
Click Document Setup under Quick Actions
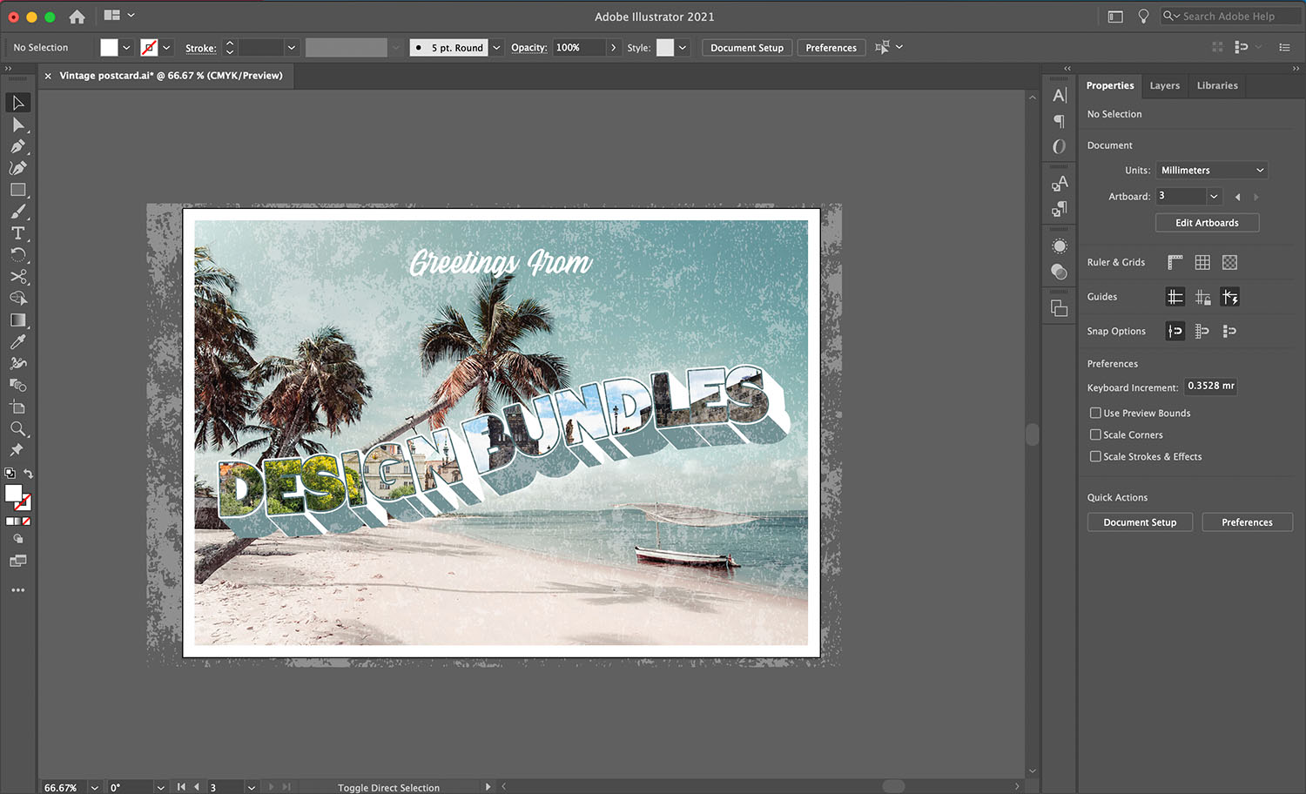coord(1140,522)
